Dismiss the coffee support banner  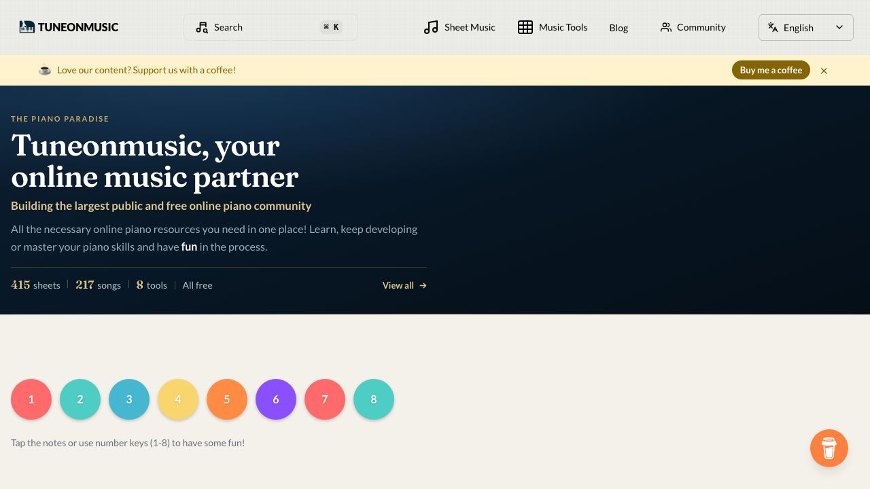click(x=824, y=71)
